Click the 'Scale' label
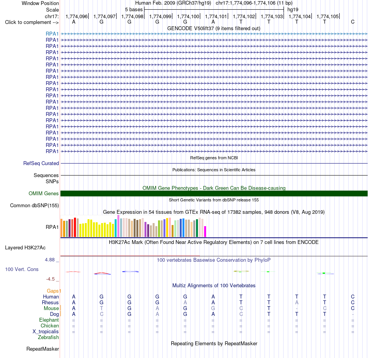This screenshot has width=368, height=358. [52, 10]
